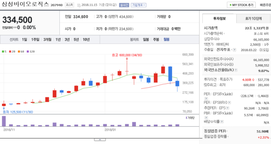Click the 시가총액 value 22조 1,322억원
The height and width of the screenshot is (144, 271).
257,28
